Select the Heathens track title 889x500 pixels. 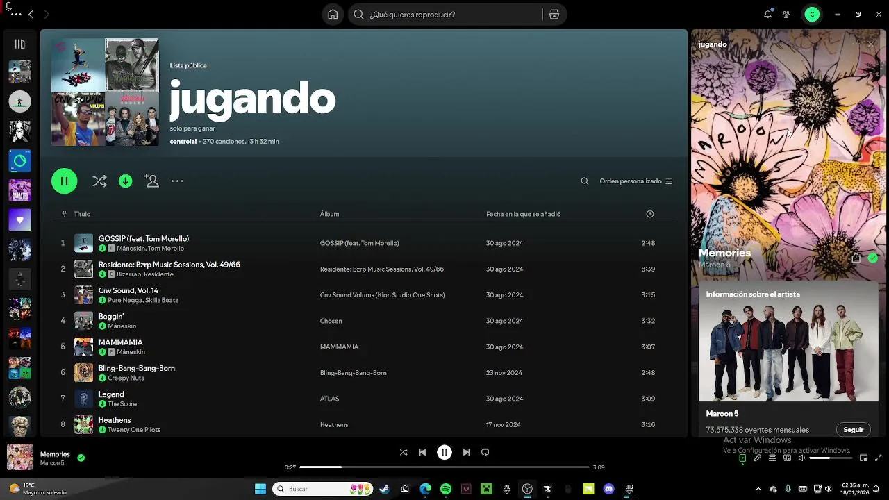[x=115, y=420]
